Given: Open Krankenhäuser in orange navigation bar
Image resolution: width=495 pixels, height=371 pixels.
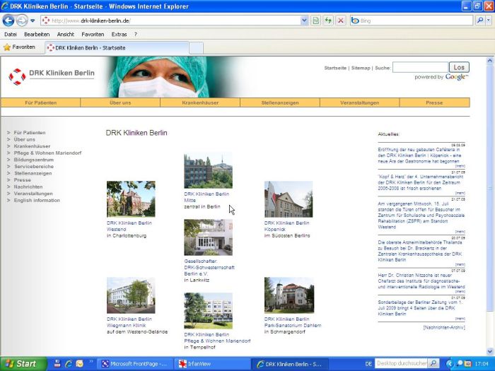Looking at the screenshot, I should 200,102.
